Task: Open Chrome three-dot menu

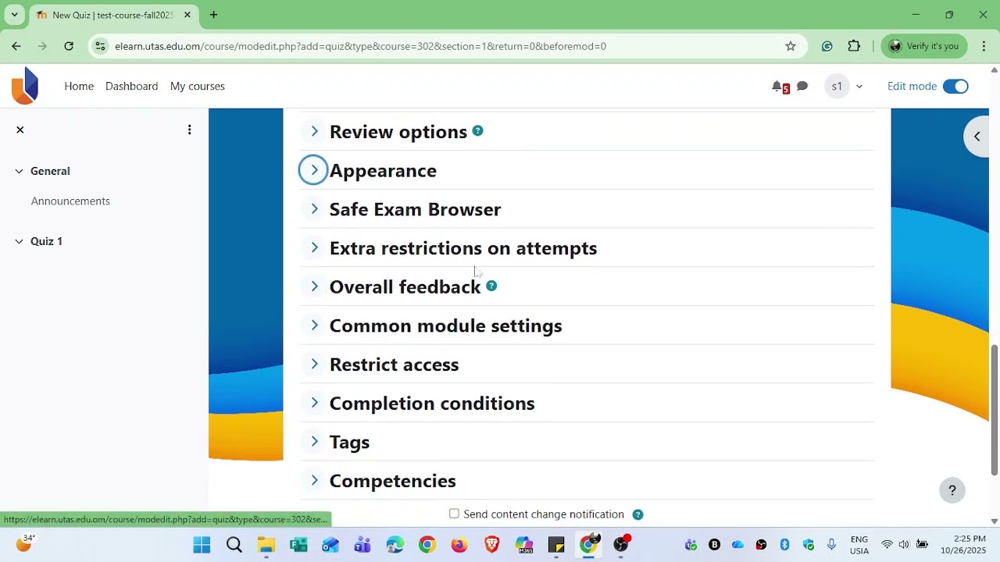Action: (984, 46)
